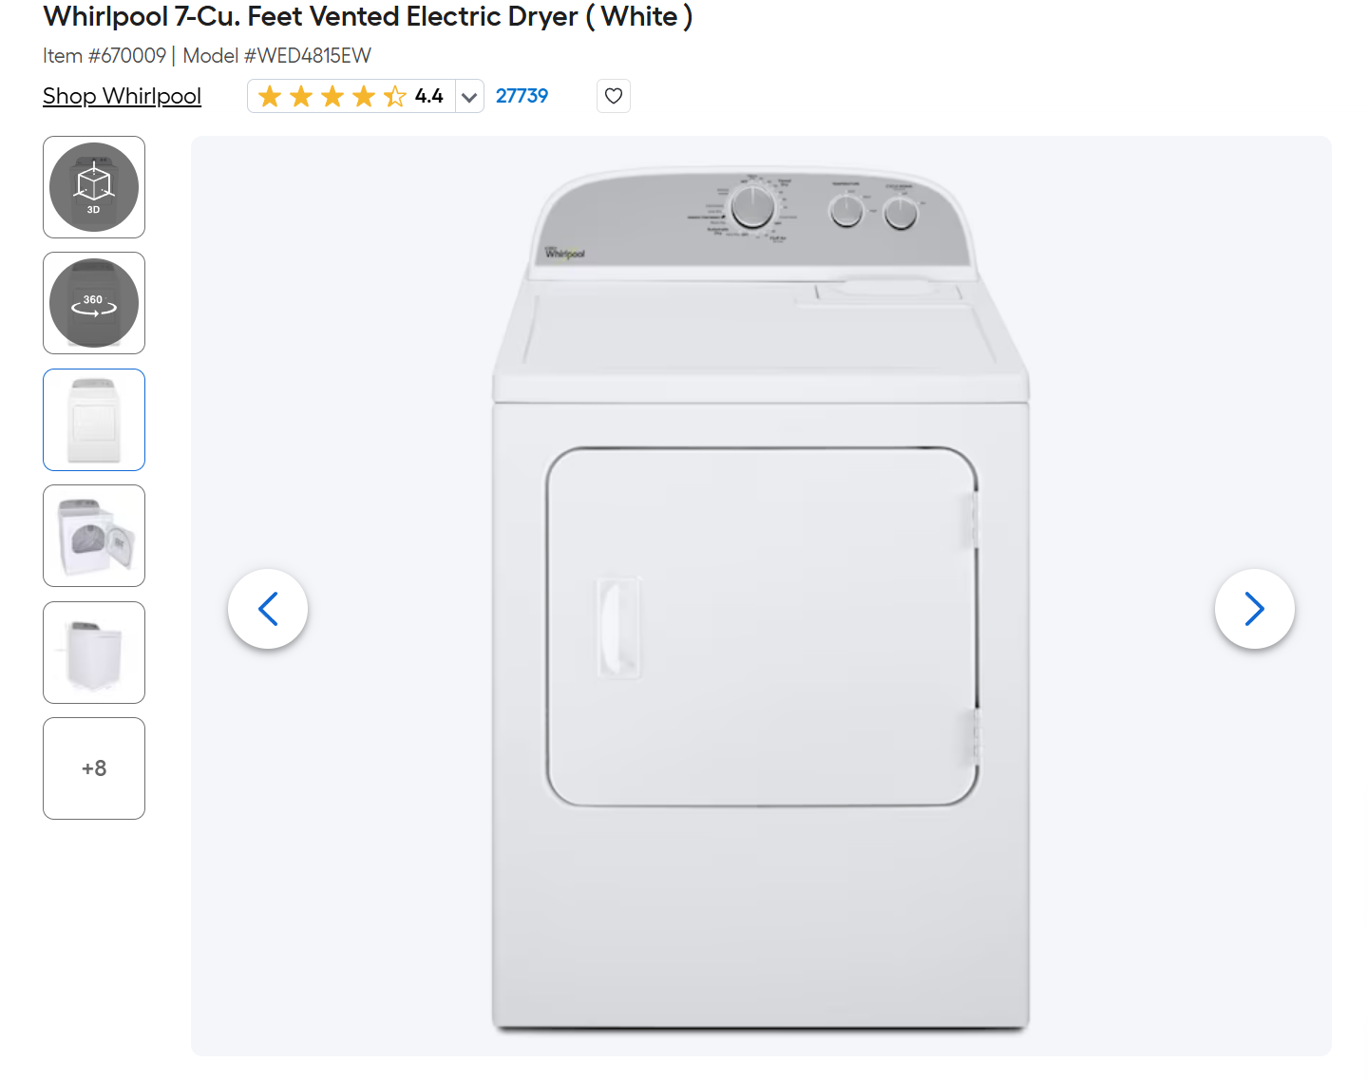Select the side angle dryer thumbnail

94,653
